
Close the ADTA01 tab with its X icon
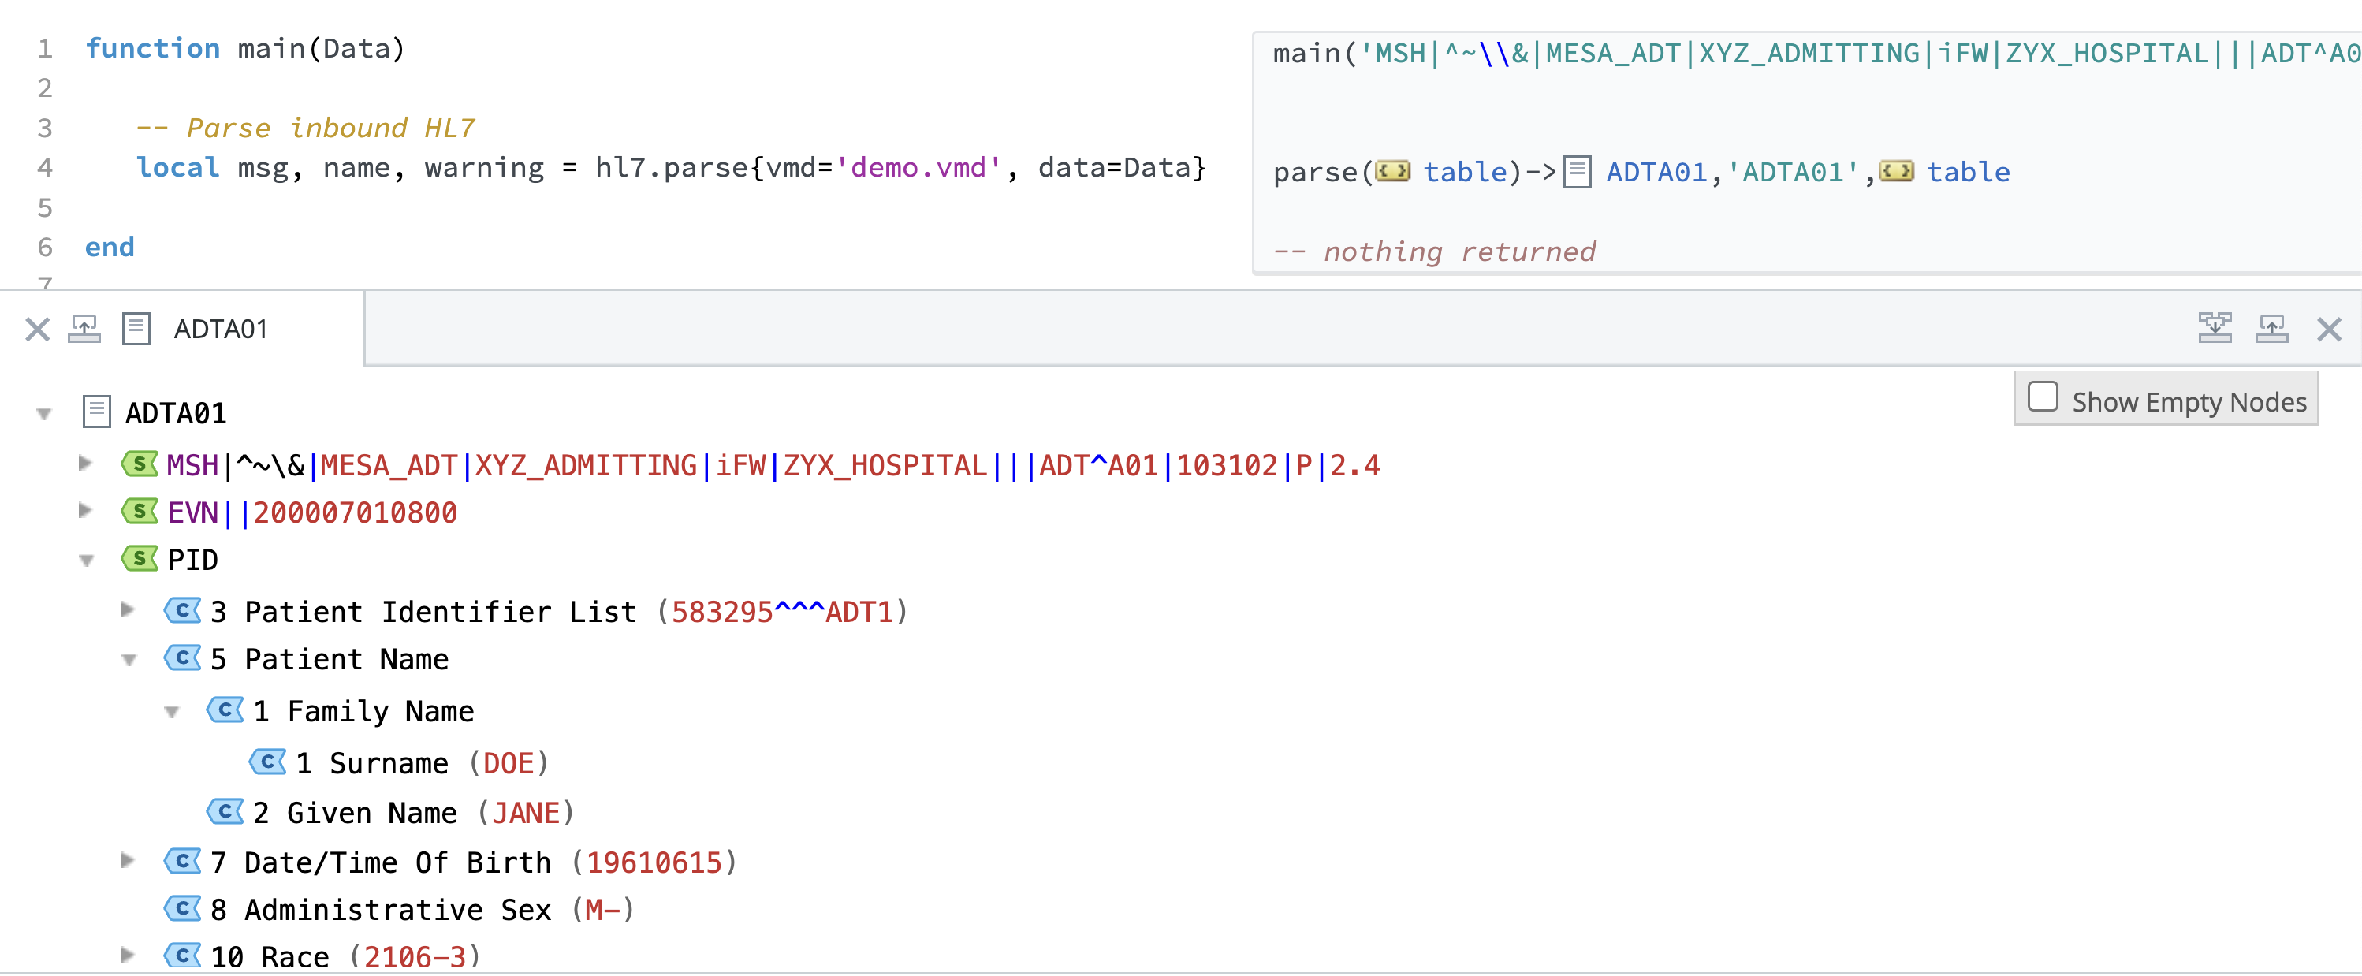click(38, 330)
